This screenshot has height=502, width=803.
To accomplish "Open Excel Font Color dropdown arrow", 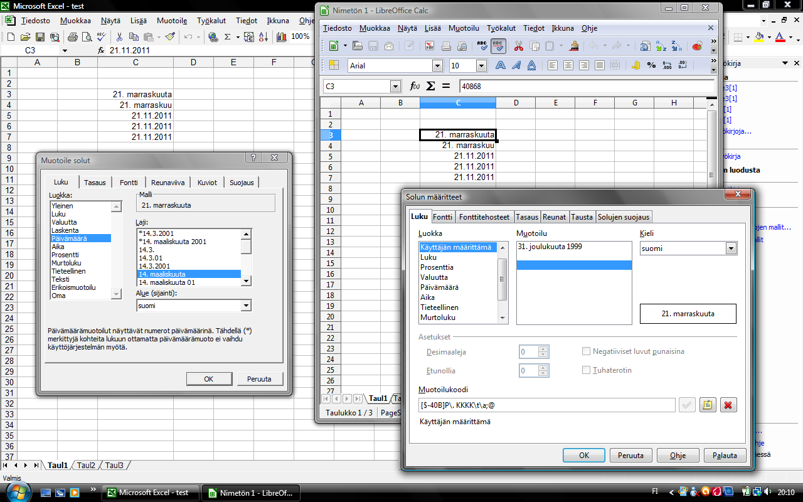I will click(792, 37).
